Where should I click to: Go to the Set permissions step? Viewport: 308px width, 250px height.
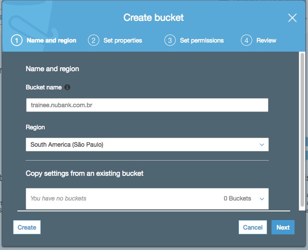[x=202, y=40]
